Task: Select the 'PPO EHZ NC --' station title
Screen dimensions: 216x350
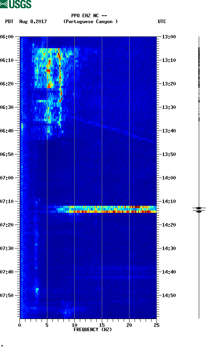Action: pos(89,16)
